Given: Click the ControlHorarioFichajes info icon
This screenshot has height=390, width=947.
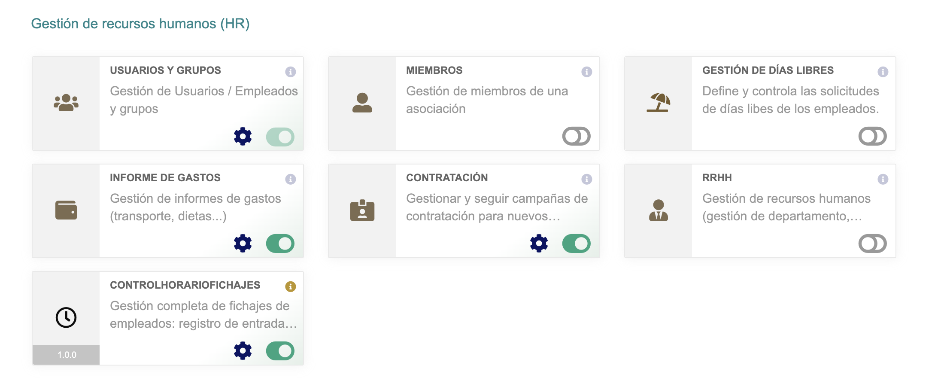Looking at the screenshot, I should [x=291, y=286].
